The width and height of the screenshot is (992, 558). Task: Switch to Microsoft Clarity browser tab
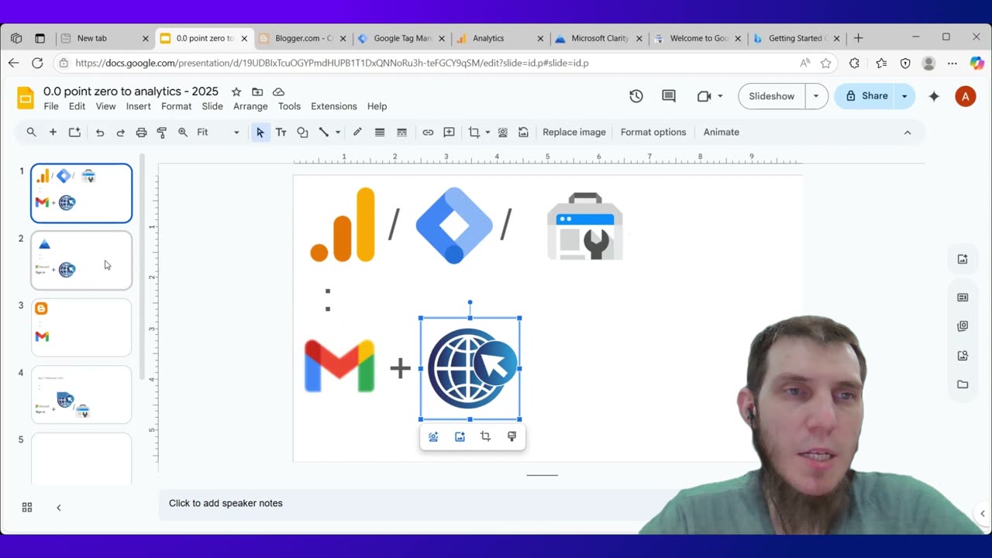[599, 38]
